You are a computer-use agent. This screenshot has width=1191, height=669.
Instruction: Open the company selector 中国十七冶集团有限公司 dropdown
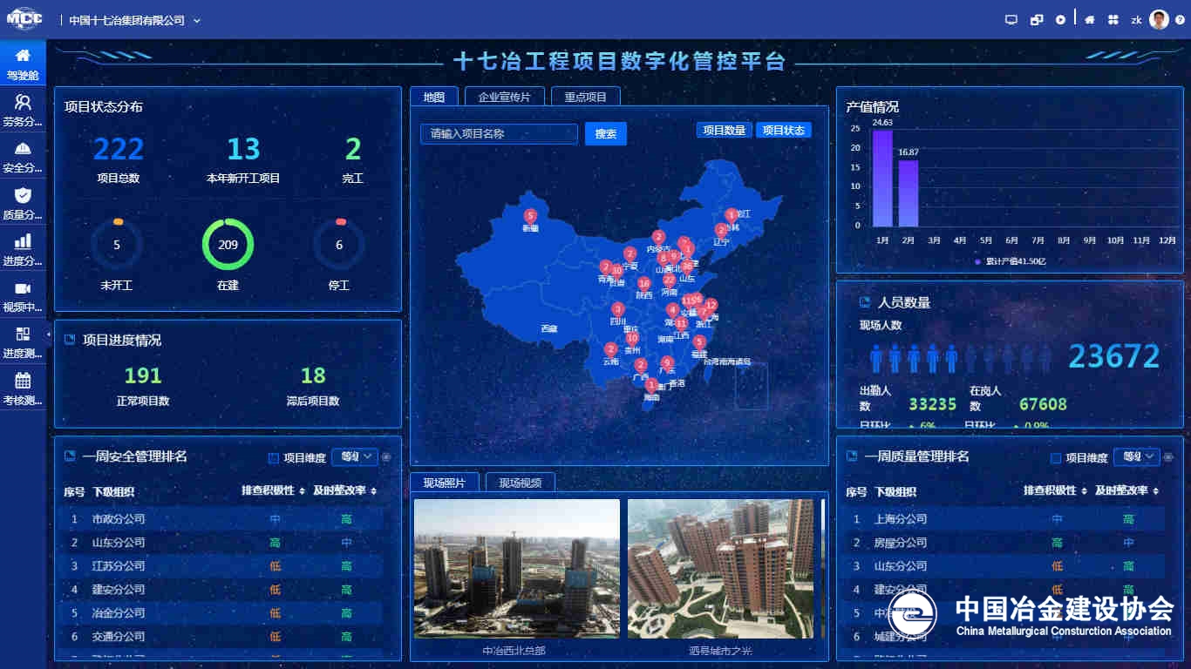[134, 20]
